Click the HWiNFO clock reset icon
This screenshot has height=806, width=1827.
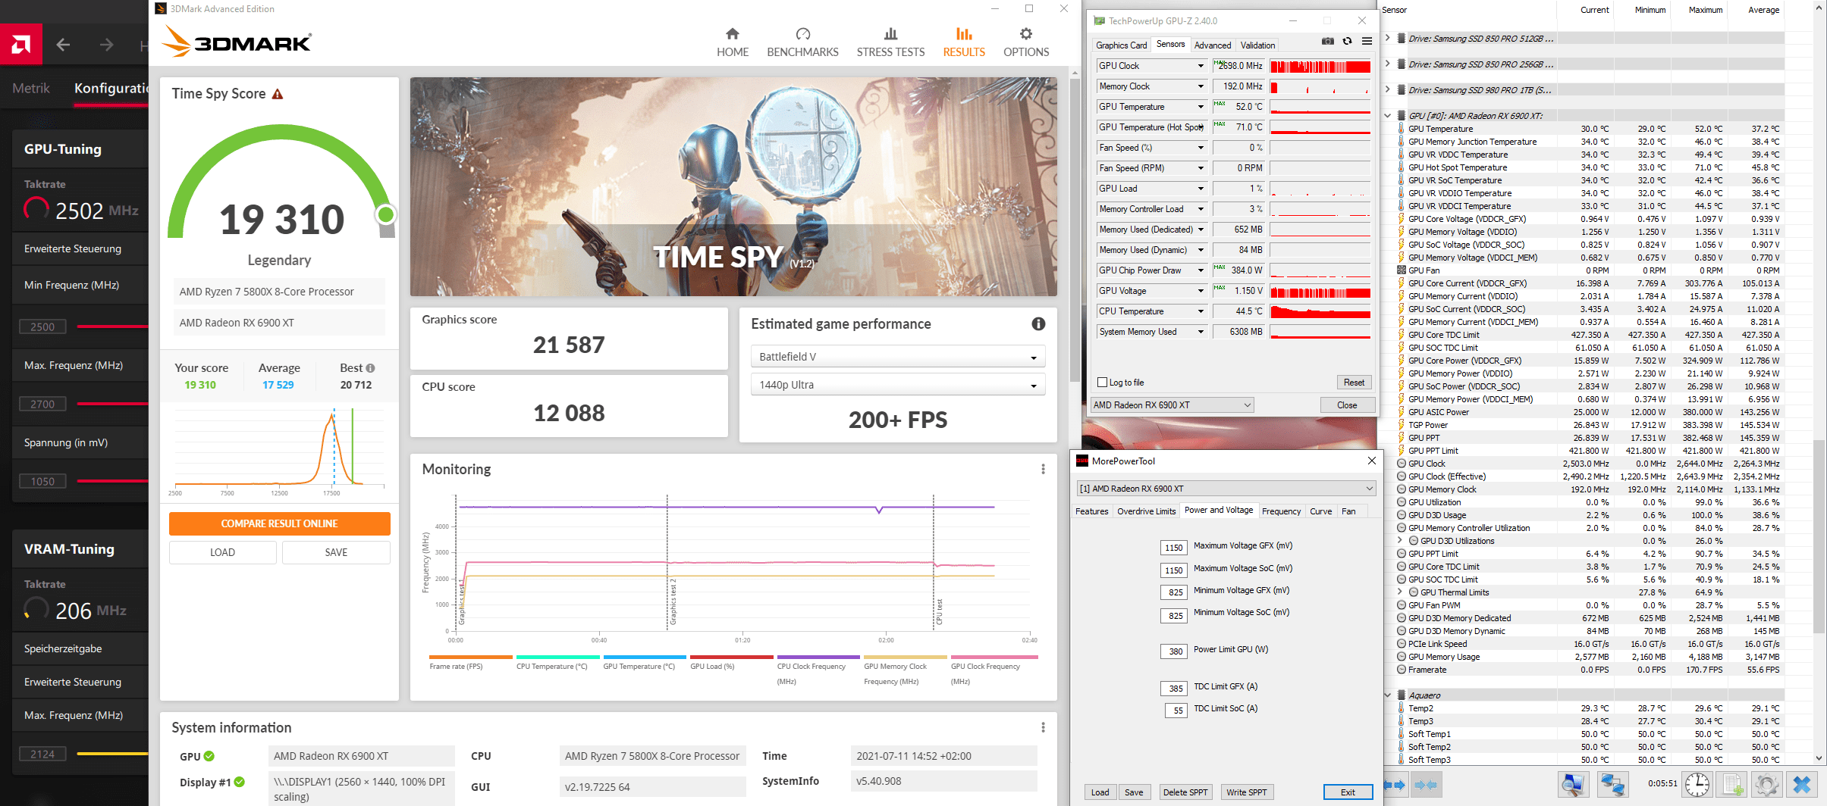point(1697,785)
